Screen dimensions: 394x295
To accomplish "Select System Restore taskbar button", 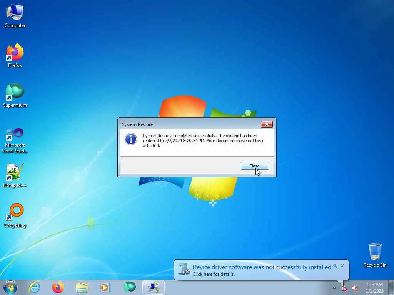I will [x=154, y=287].
